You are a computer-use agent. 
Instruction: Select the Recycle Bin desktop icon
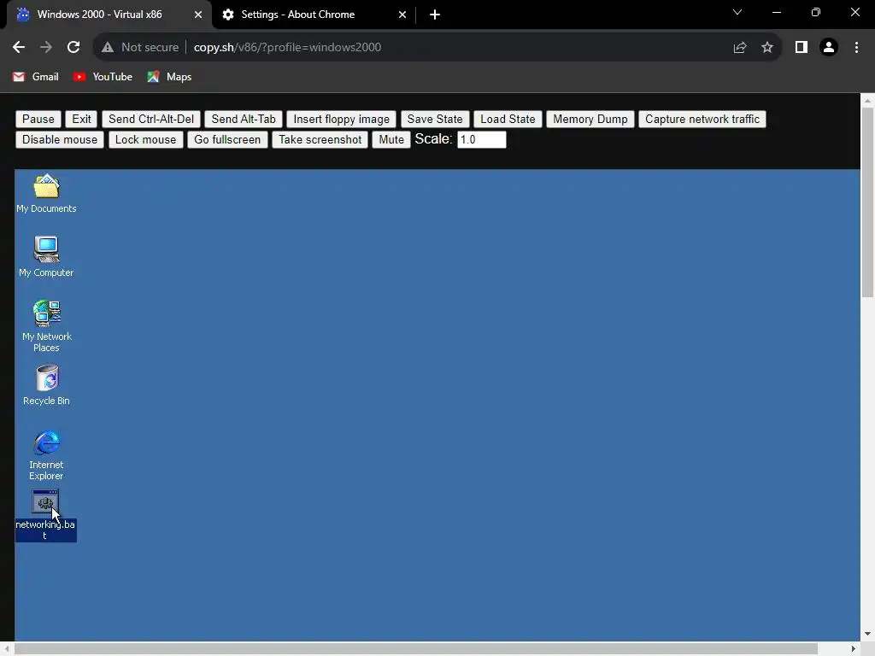click(x=46, y=385)
